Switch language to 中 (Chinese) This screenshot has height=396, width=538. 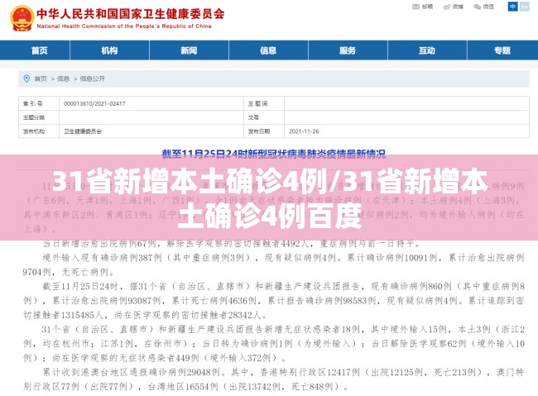(512, 7)
